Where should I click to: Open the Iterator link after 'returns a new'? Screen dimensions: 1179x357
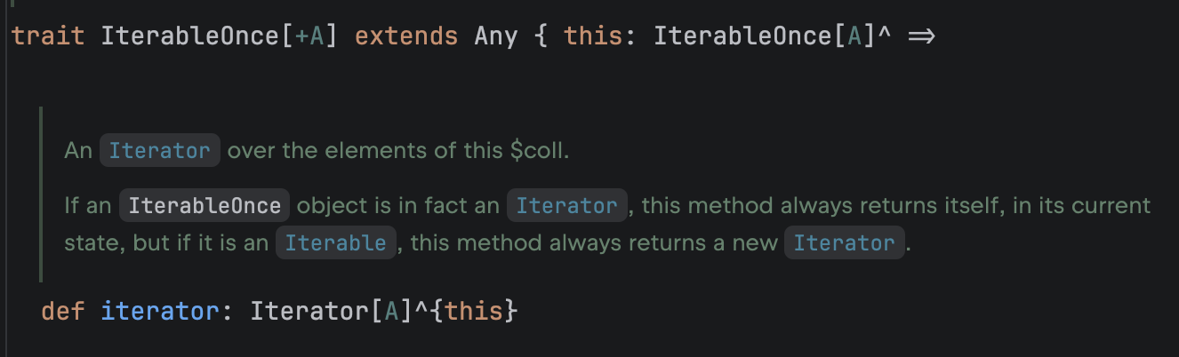click(x=844, y=243)
